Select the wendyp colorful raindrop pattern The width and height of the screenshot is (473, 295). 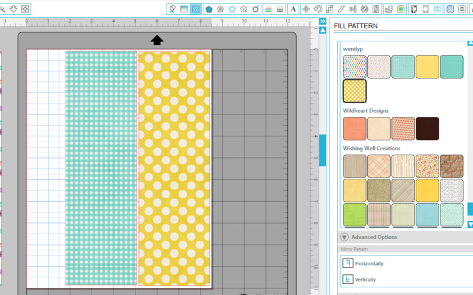354,67
